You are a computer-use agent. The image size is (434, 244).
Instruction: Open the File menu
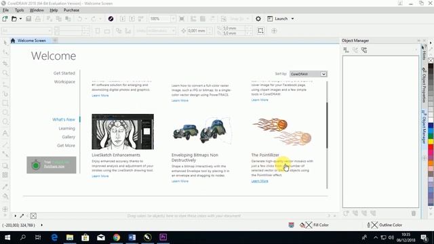pyautogui.click(x=5, y=10)
